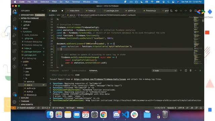The width and height of the screenshot is (215, 121).
Task: Open macOS Spotlight search icon
Action: click(x=168, y=2)
